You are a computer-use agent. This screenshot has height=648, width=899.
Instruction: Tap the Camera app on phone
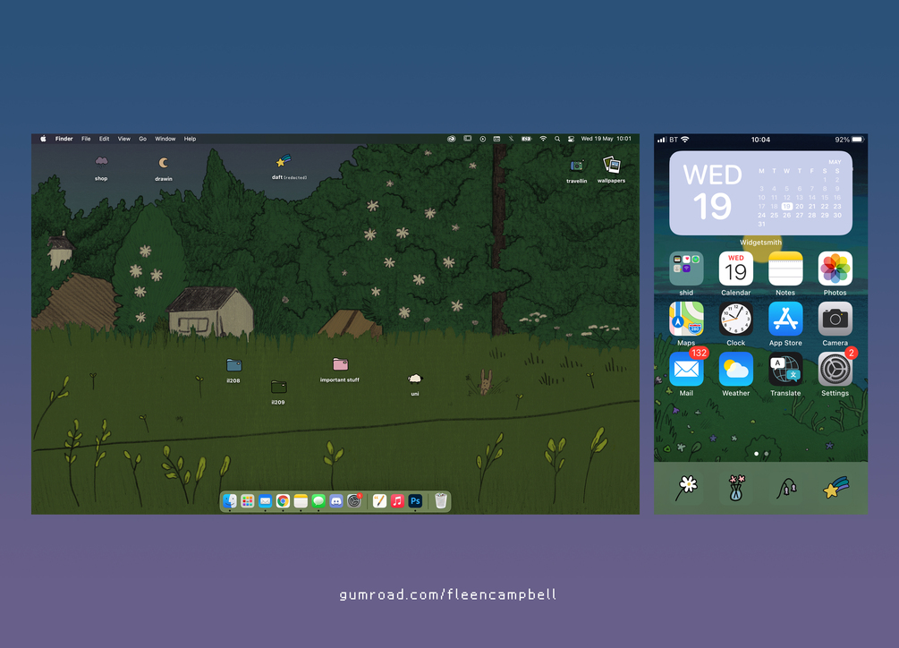(835, 319)
